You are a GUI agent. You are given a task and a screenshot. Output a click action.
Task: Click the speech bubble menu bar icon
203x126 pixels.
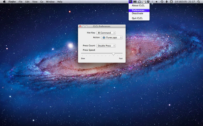[139, 2]
